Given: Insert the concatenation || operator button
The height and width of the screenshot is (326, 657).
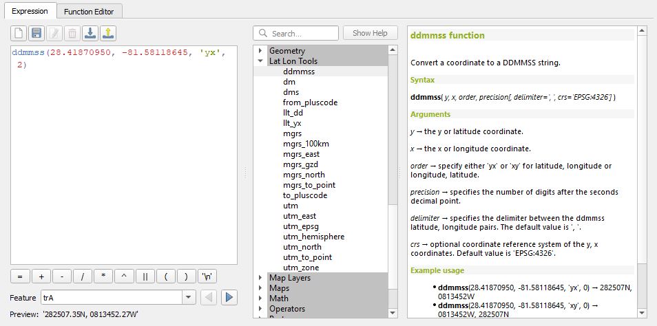Looking at the screenshot, I should click(x=145, y=276).
